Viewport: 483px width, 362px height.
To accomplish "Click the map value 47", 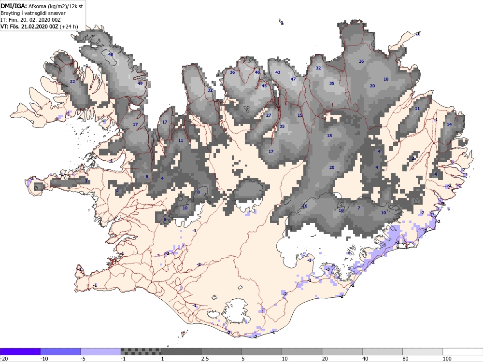I will [x=293, y=79].
